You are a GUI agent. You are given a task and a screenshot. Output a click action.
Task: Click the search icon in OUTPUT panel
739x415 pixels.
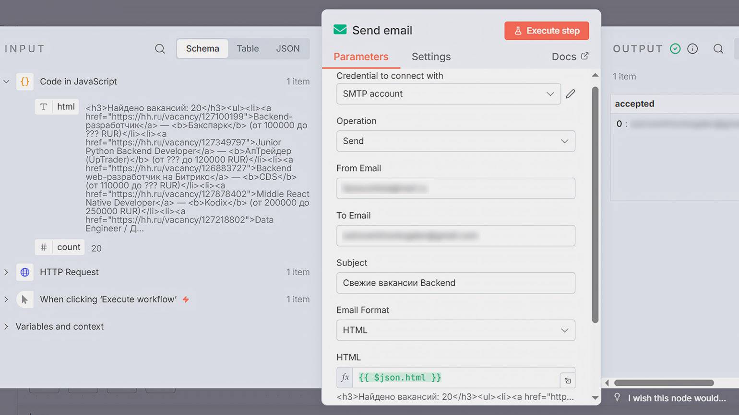point(718,49)
